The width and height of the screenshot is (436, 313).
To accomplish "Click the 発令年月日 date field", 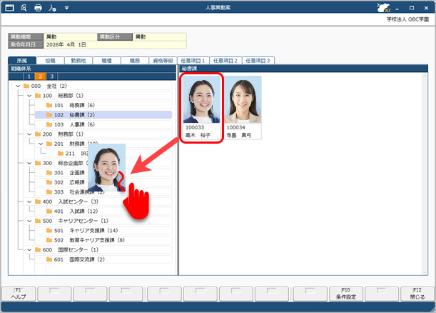I will 115,45.
